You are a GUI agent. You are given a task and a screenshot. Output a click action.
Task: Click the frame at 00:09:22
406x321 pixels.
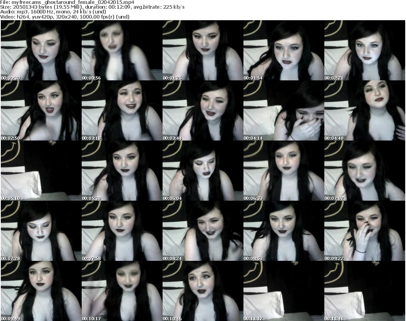(x=364, y=231)
